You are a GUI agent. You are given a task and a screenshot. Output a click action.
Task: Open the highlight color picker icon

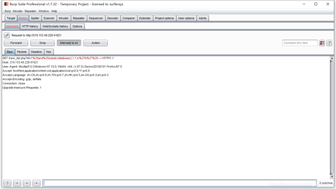click(x=322, y=43)
